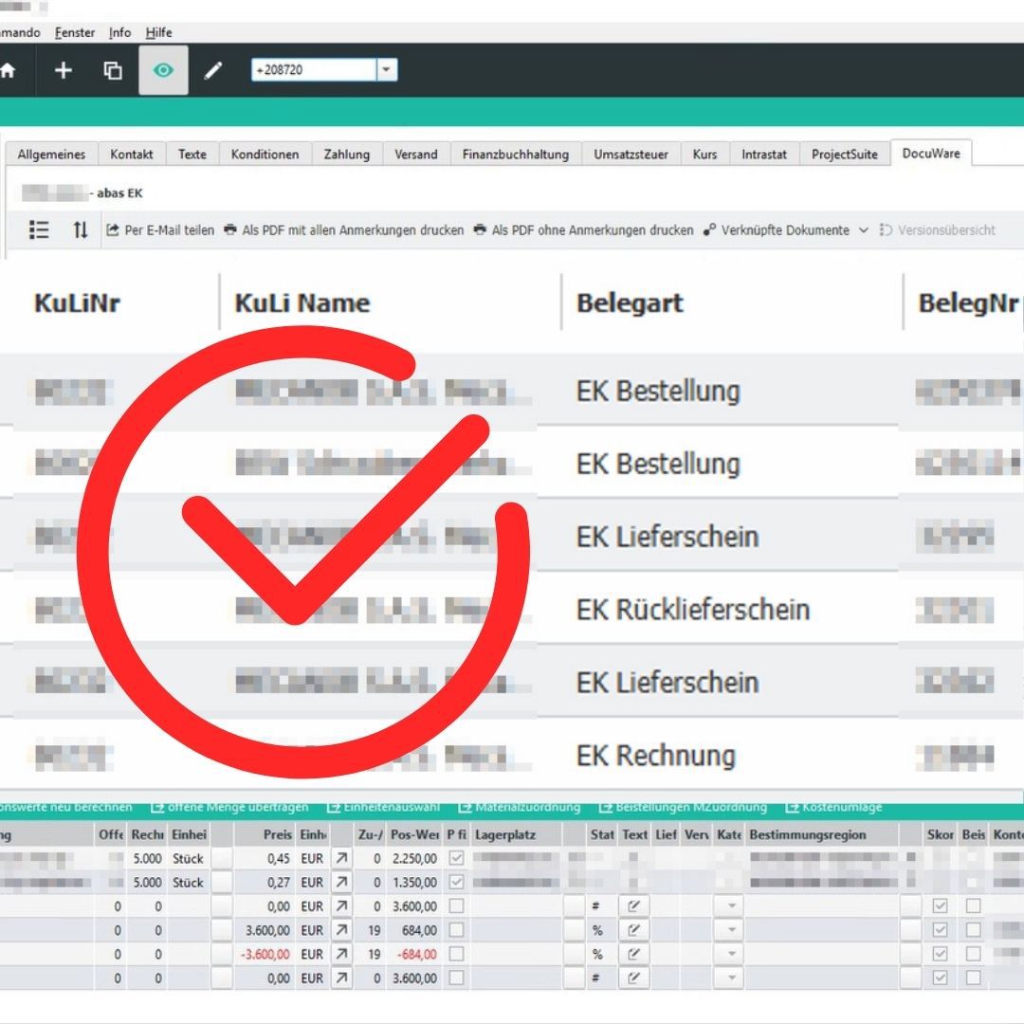Open text editor icon in 3.600,00 row
Screen dimensions: 1024x1024
click(633, 906)
